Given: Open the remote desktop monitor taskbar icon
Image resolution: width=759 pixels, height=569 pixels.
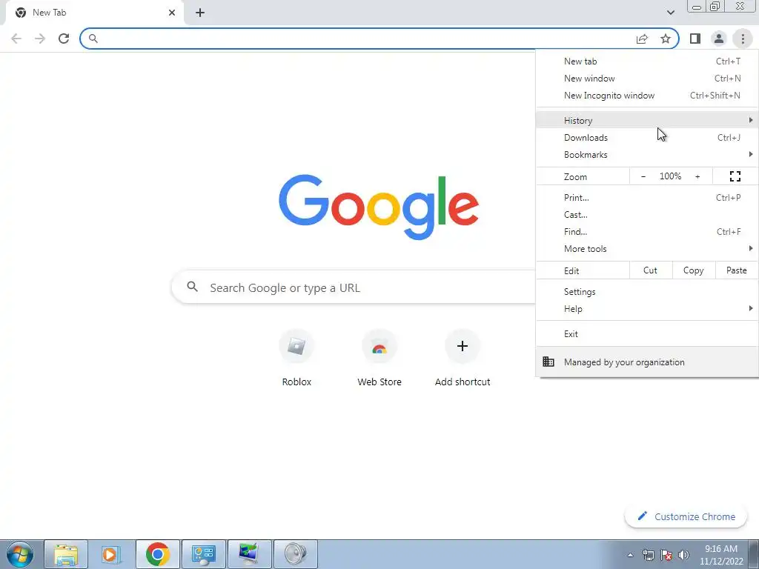Looking at the screenshot, I should (250, 554).
